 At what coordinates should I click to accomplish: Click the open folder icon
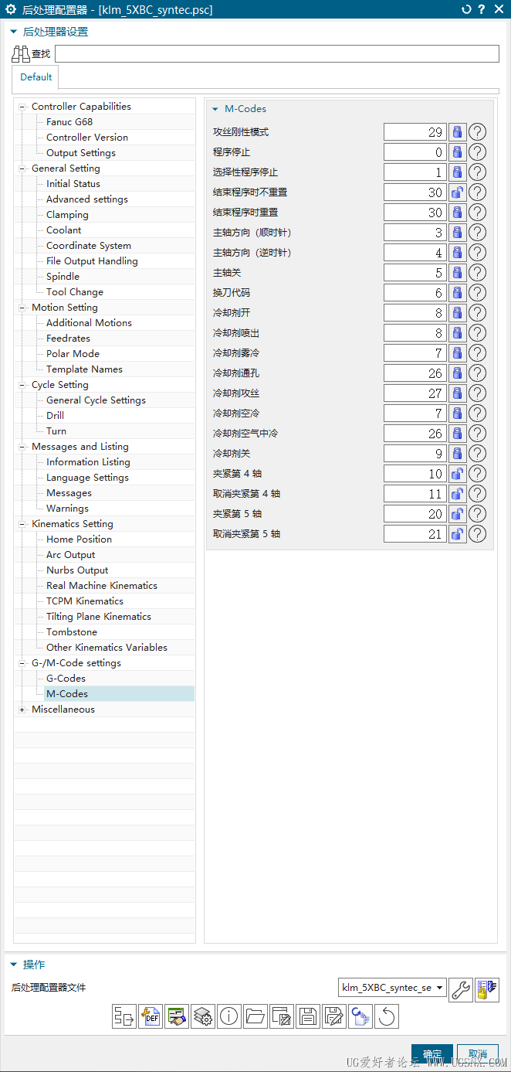coord(255,1016)
